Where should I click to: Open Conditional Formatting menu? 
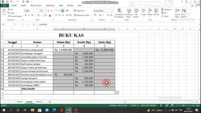(119, 13)
